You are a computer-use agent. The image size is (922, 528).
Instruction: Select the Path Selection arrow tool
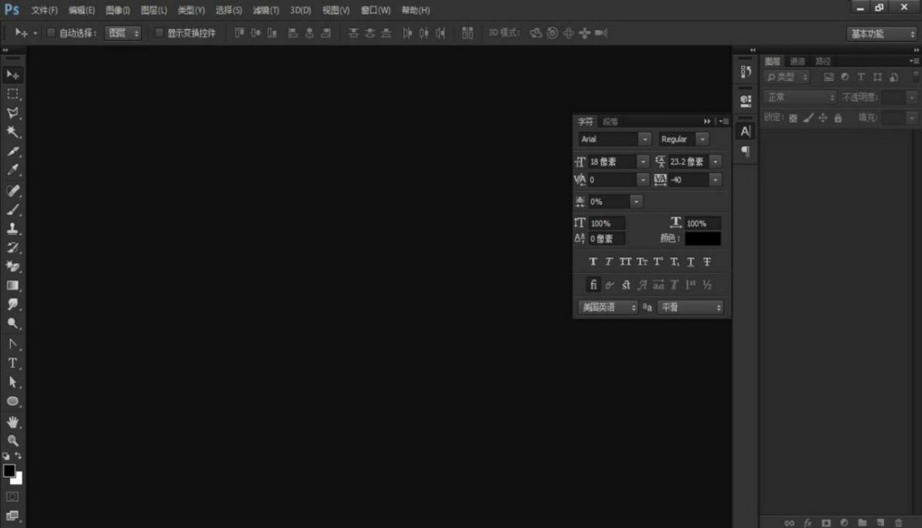click(x=13, y=382)
